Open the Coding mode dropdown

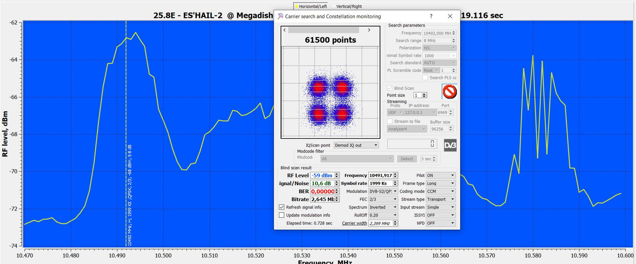pyautogui.click(x=441, y=191)
